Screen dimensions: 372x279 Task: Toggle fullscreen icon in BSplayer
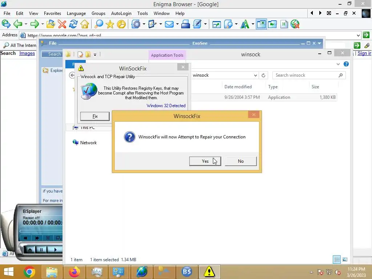click(48, 238)
